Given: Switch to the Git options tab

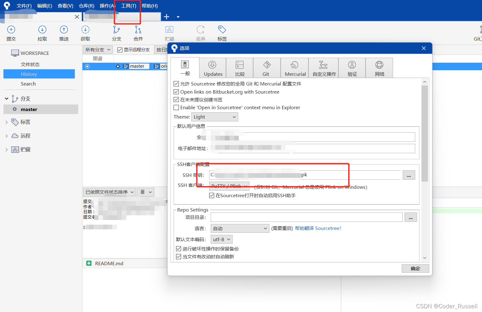Looking at the screenshot, I should click(267, 68).
